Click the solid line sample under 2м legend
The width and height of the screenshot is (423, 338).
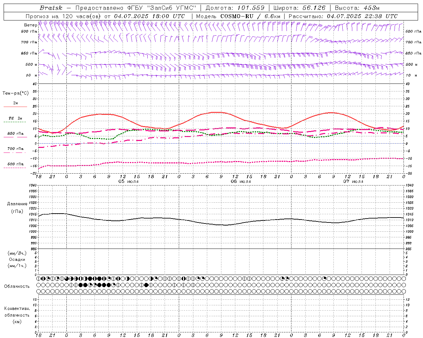(15, 107)
